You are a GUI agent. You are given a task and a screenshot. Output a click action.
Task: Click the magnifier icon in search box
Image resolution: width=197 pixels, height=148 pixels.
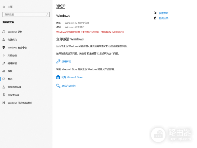click(x=47, y=14)
